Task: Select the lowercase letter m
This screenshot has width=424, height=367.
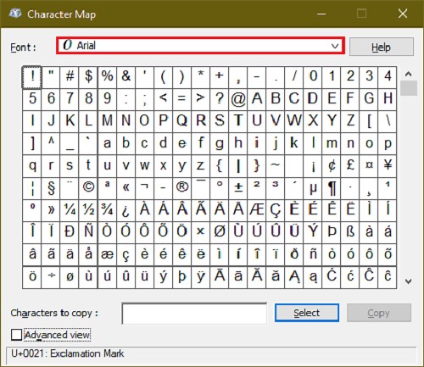Action: [332, 144]
